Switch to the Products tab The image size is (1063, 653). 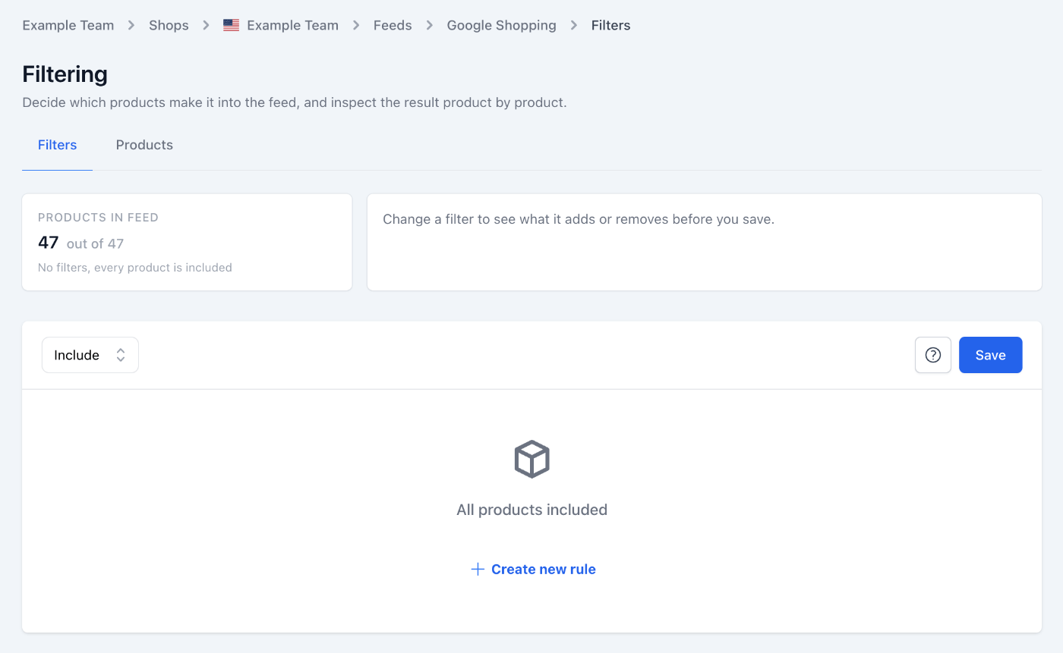(144, 145)
